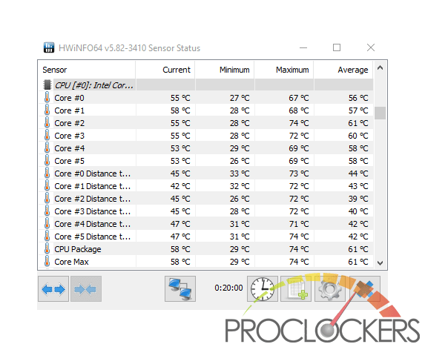Open the network monitors icon
The image size is (425, 347).
pos(180,289)
